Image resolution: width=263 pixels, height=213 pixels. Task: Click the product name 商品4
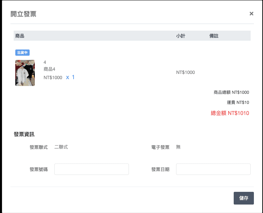coord(49,69)
